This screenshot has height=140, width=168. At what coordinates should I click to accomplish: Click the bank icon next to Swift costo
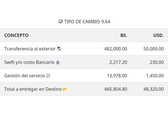[58, 62]
